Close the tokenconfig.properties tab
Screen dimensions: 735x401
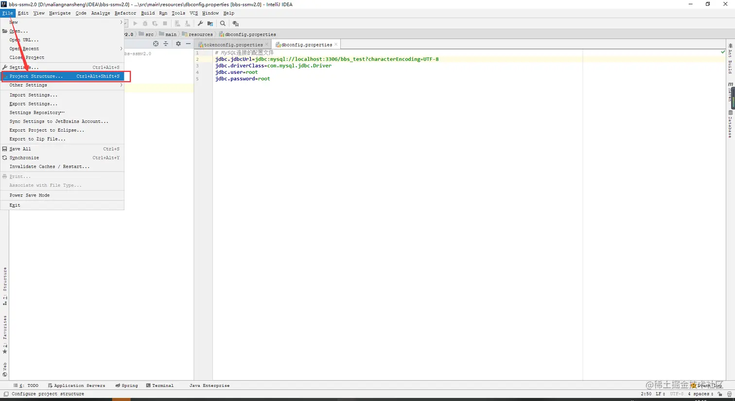click(266, 44)
